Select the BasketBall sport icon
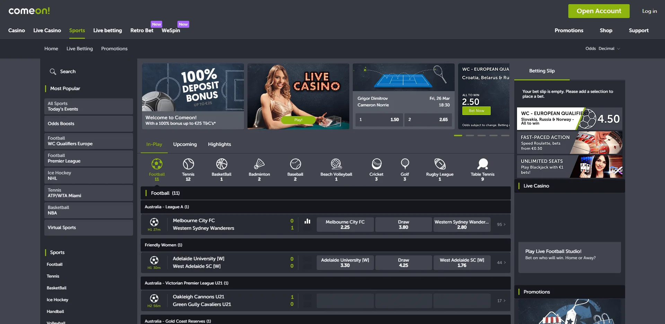Screen dimensions: 665x324 pyautogui.click(x=221, y=164)
